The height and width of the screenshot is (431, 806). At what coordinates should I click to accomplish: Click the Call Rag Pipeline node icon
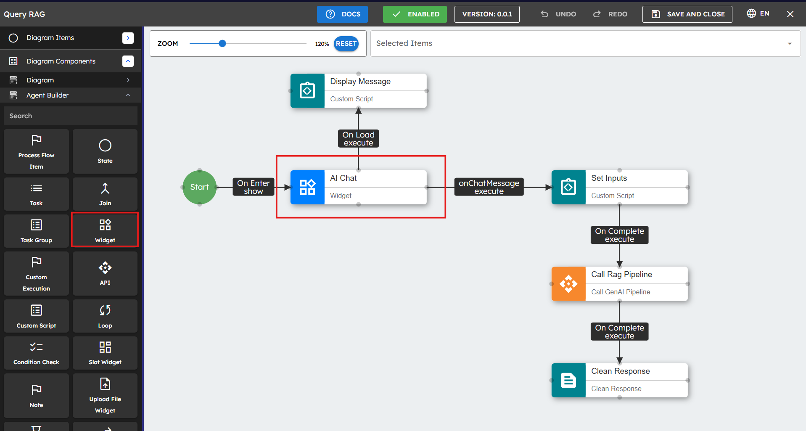pyautogui.click(x=568, y=284)
